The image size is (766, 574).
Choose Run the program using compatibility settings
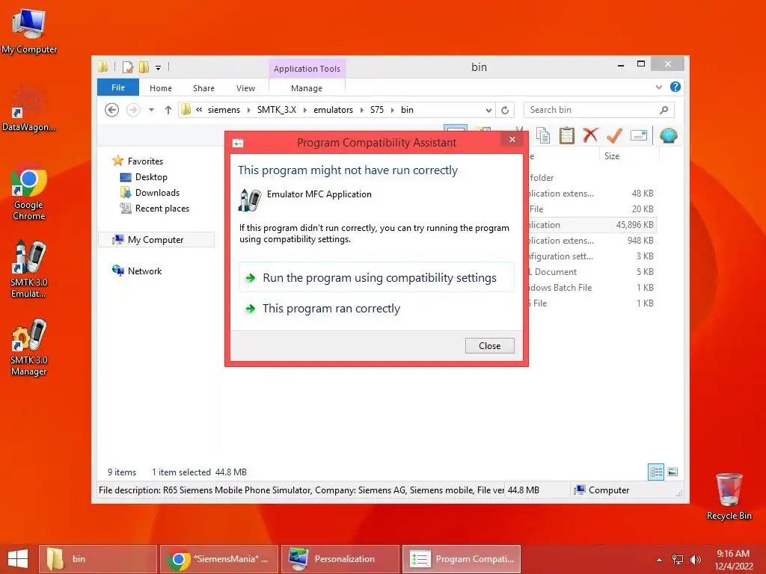[377, 278]
